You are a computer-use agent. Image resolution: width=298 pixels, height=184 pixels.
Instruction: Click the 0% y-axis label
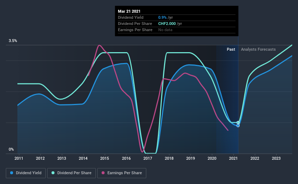click(x=11, y=150)
